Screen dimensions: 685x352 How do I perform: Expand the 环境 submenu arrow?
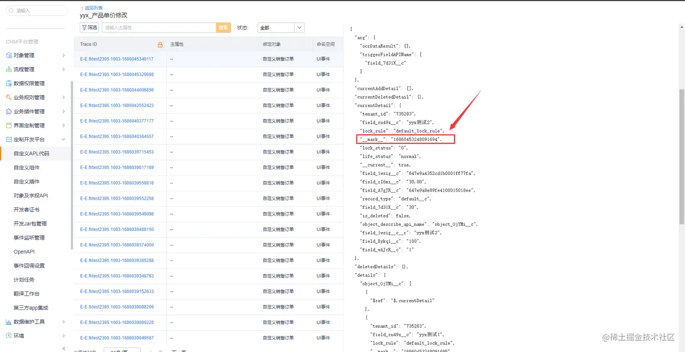pos(63,336)
